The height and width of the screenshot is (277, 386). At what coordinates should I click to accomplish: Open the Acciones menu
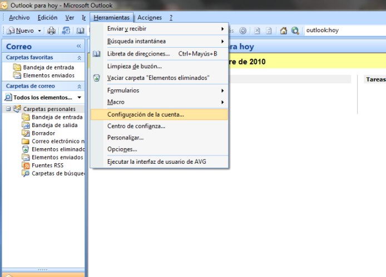click(150, 18)
